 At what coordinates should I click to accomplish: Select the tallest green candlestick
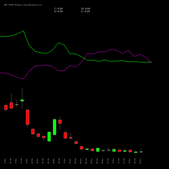coord(54,127)
